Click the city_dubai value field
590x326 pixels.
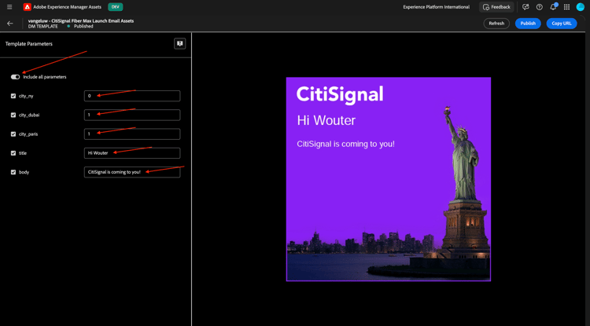[x=132, y=115]
